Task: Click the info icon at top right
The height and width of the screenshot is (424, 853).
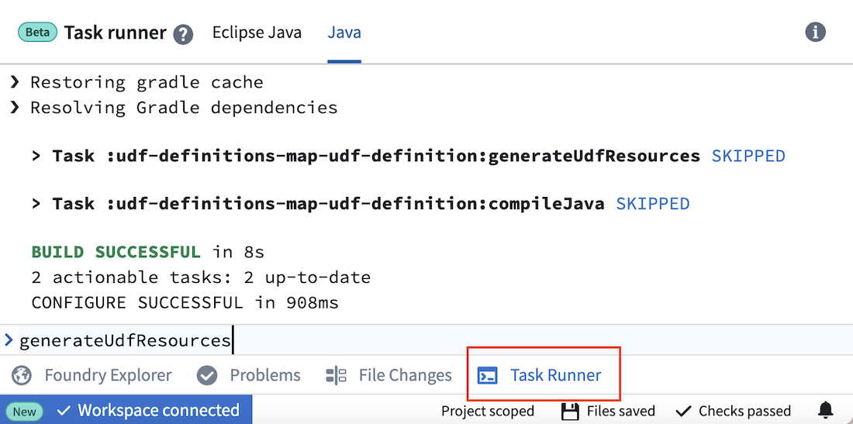Action: pos(815,33)
